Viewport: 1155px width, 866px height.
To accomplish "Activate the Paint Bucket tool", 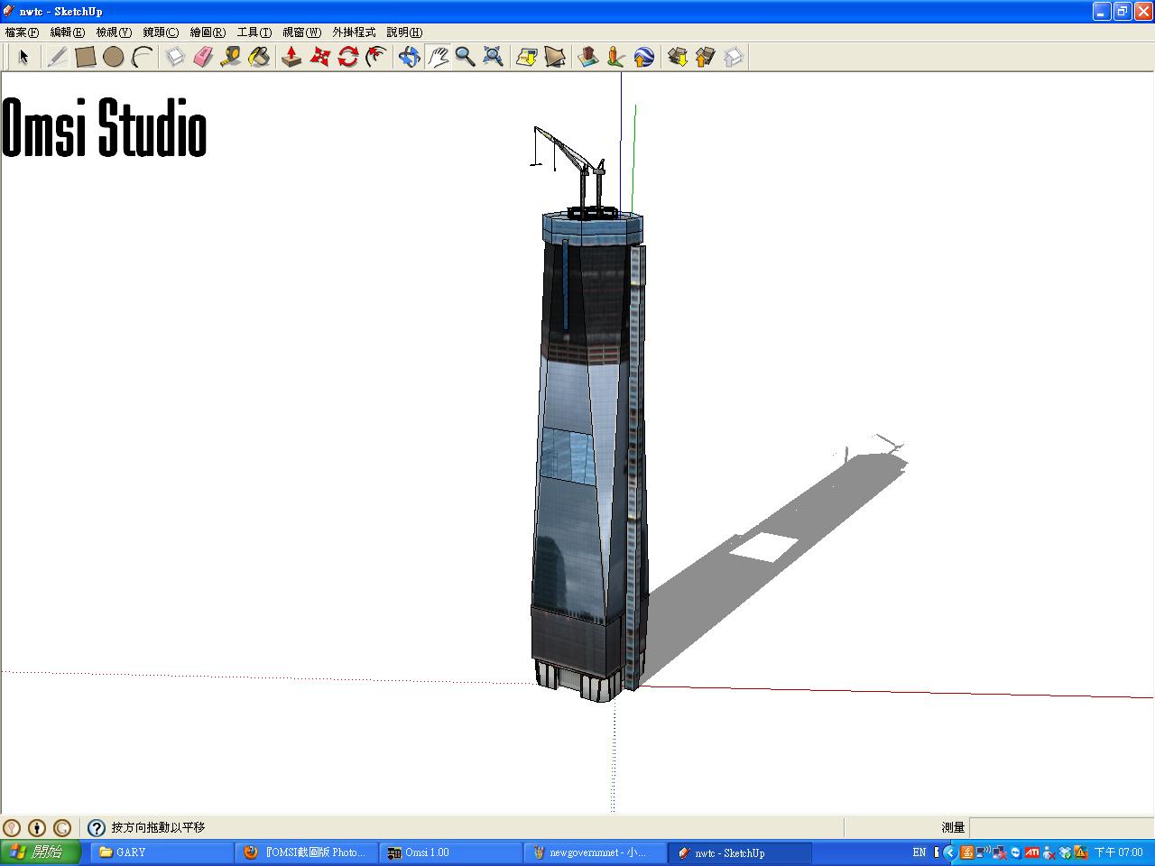I will tap(259, 57).
